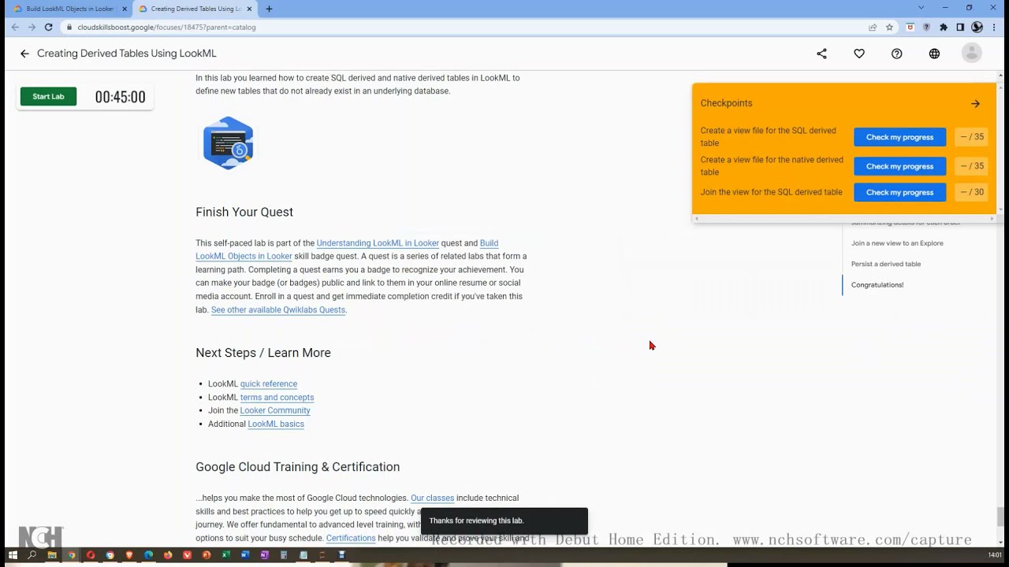Open the Looker Community link

275,410
